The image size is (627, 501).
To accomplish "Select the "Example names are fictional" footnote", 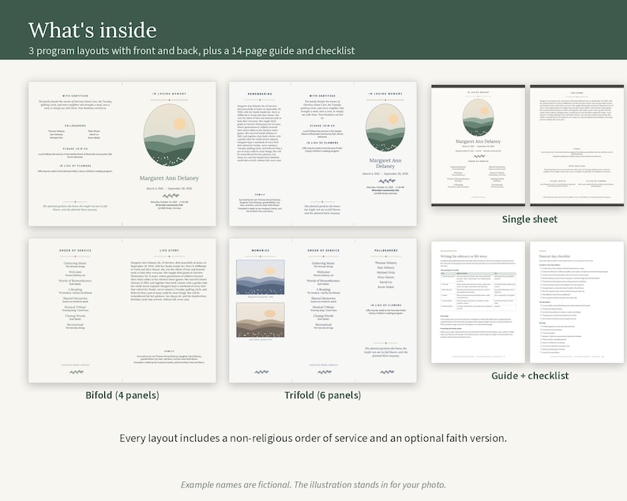I will pyautogui.click(x=313, y=484).
